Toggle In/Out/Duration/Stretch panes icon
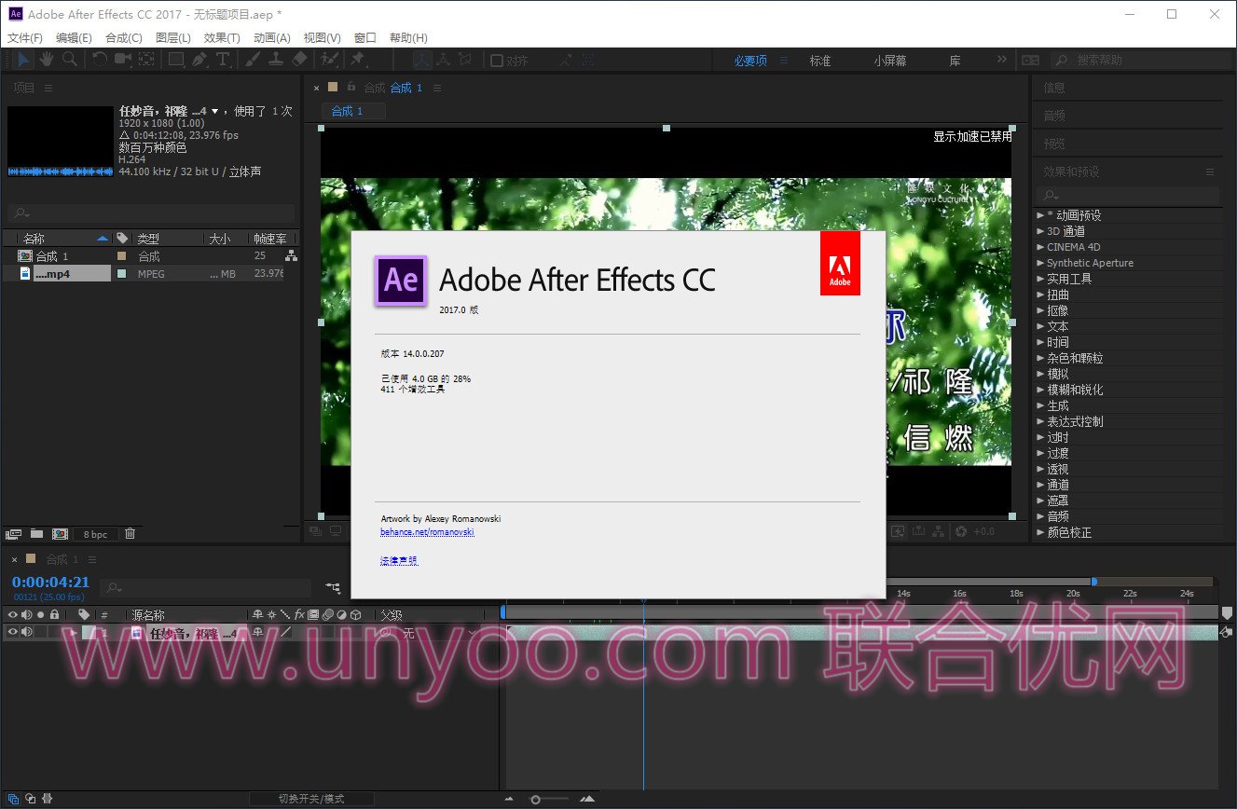 pyautogui.click(x=47, y=799)
